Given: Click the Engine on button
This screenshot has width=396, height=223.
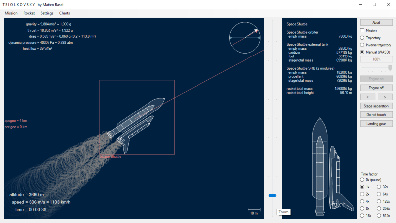Looking at the screenshot, I should pyautogui.click(x=376, y=79).
